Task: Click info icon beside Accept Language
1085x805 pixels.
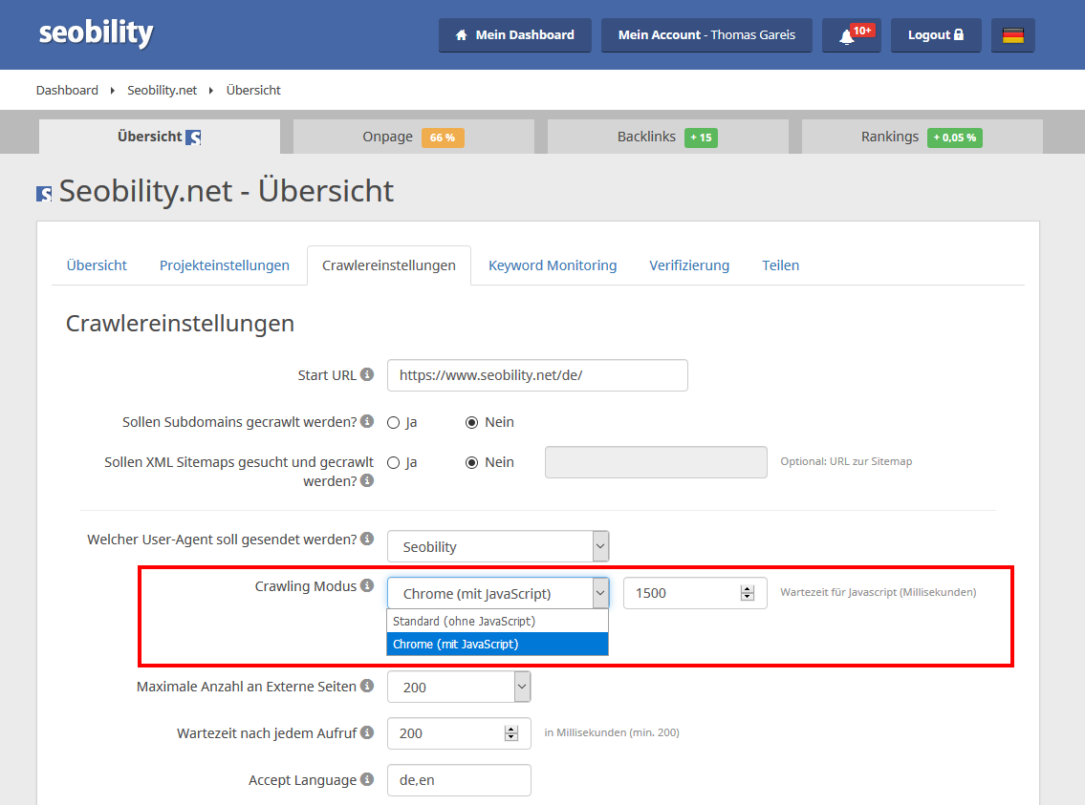Action: [367, 779]
